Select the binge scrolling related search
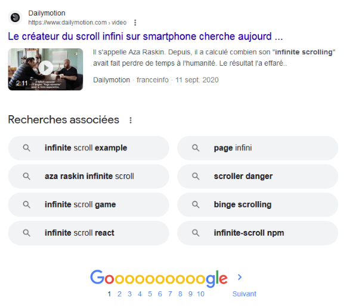This screenshot has width=359, height=308. click(258, 204)
